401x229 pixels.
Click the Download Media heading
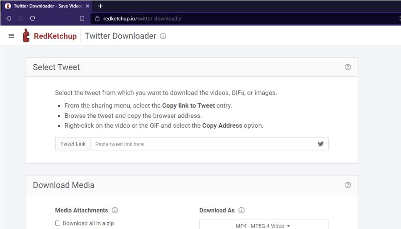click(x=64, y=185)
